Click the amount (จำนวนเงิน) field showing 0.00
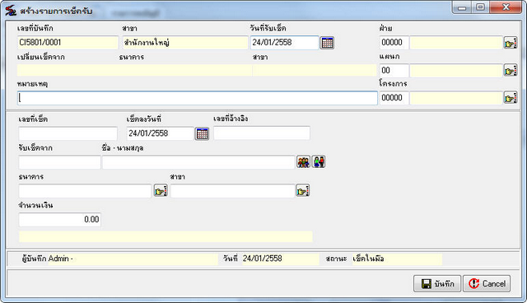Screen dimensions: 527x303 pos(60,220)
